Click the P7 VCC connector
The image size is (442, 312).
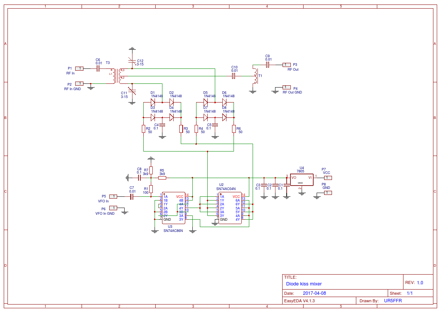pos(328,178)
